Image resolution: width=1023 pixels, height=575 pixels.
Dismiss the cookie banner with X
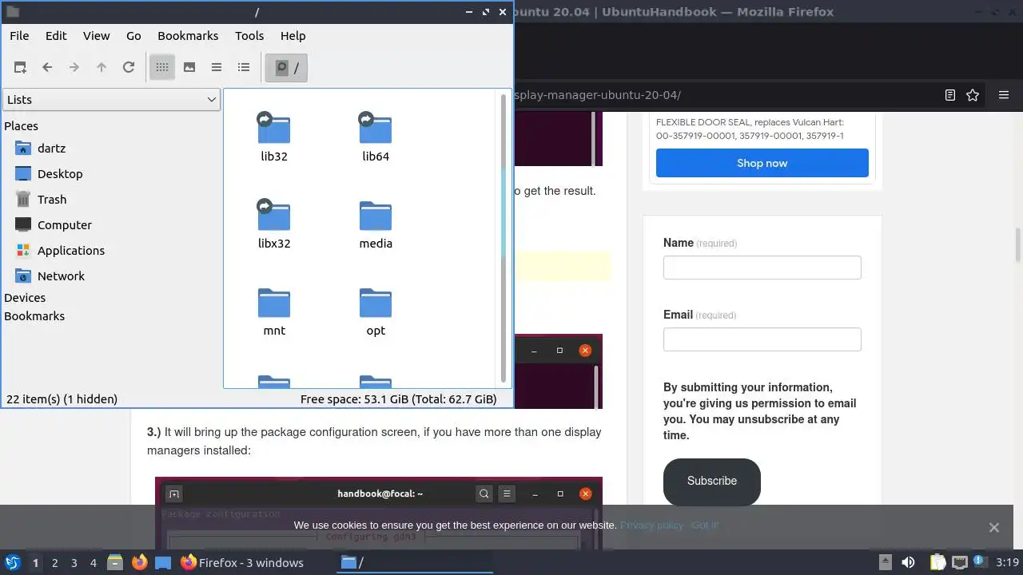(x=993, y=527)
